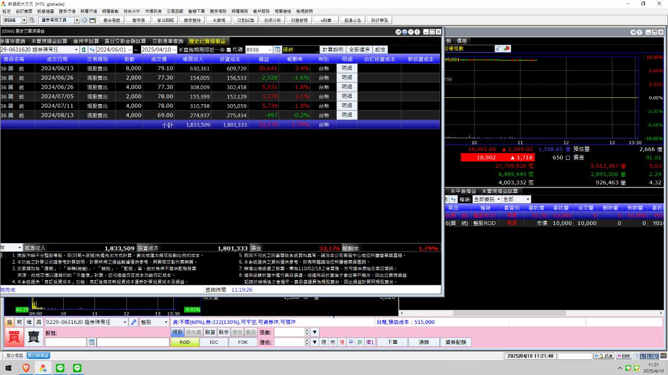The height and width of the screenshot is (375, 668).
Task: Click the search icon beside stock code 0566
Action: click(x=32, y=20)
